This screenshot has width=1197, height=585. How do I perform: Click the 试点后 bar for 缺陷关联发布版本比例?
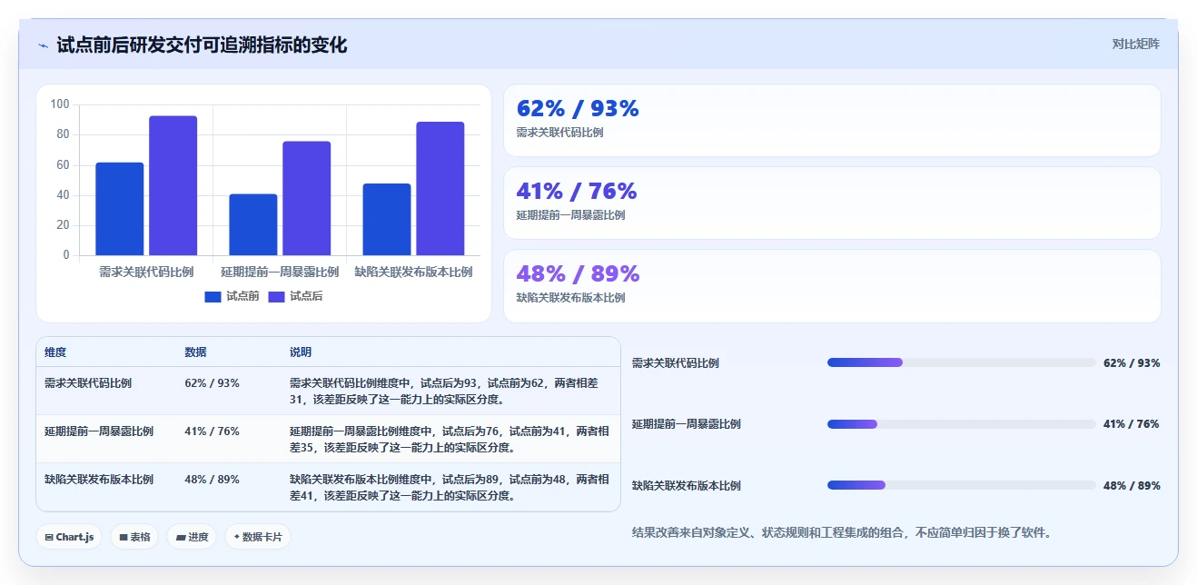coord(440,188)
